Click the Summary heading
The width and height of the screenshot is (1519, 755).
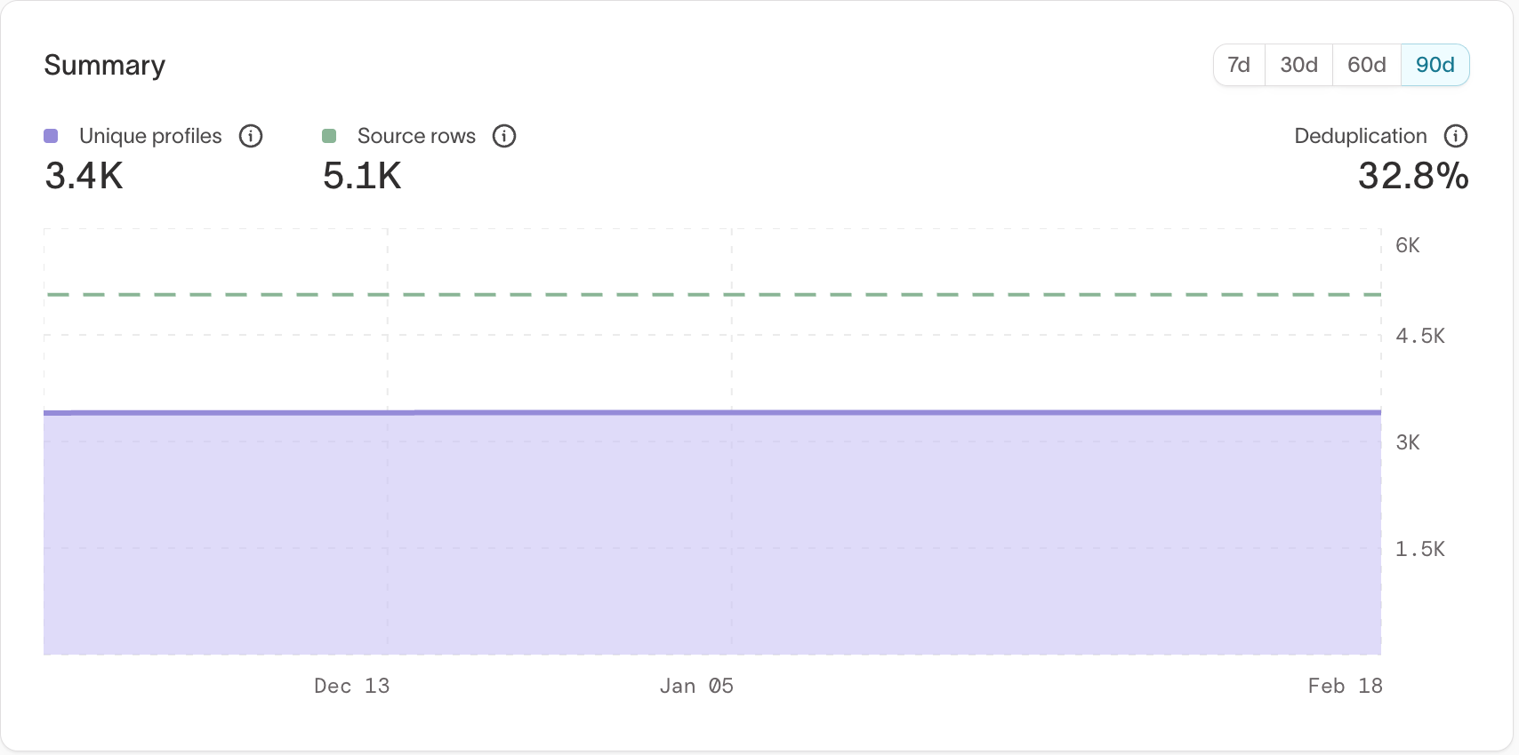click(x=105, y=65)
